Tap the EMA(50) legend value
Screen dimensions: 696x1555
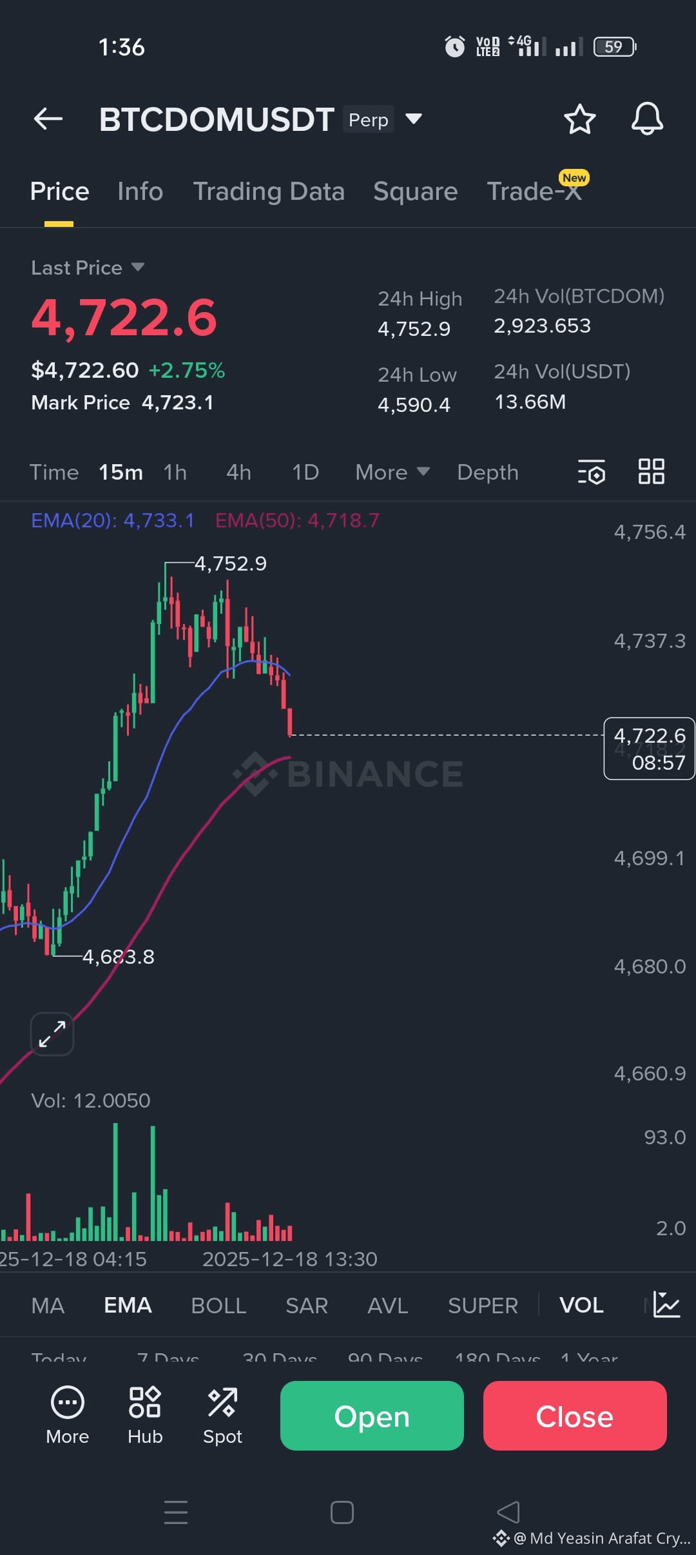point(297,520)
